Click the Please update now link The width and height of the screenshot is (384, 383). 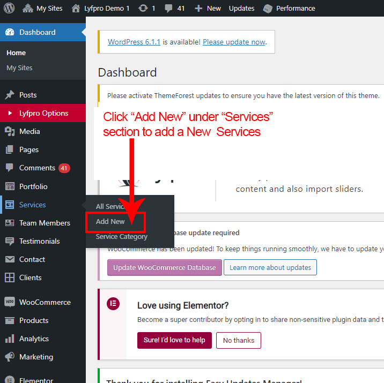point(234,42)
